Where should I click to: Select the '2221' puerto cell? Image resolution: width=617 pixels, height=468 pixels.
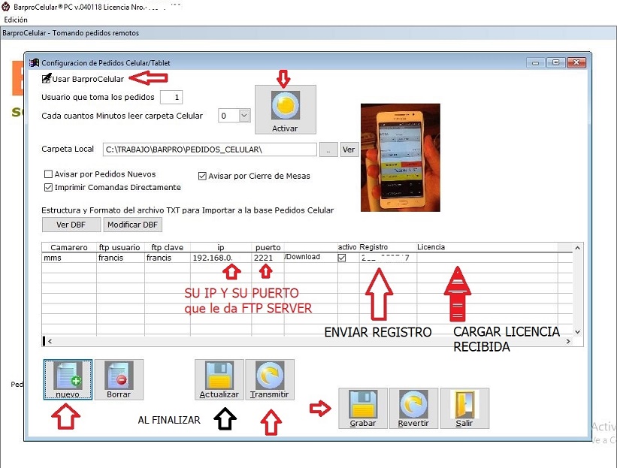coord(268,258)
